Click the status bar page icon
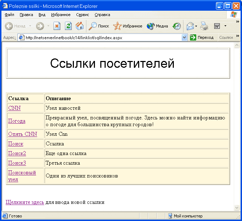 coord(5,216)
